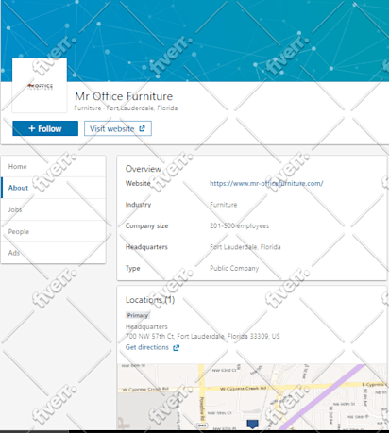The width and height of the screenshot is (389, 433).
Task: Click the Headquarters label in Overview
Action: (146, 247)
